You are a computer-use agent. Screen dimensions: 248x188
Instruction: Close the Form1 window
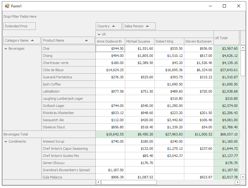click(x=238, y=6)
